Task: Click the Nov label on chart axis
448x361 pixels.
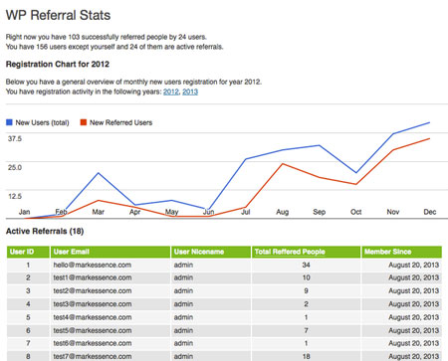Action: [393, 212]
